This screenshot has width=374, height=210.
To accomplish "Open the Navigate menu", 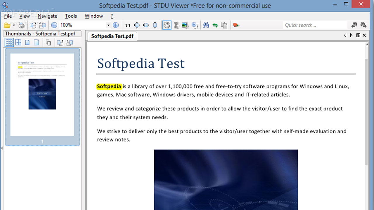I will pos(47,16).
